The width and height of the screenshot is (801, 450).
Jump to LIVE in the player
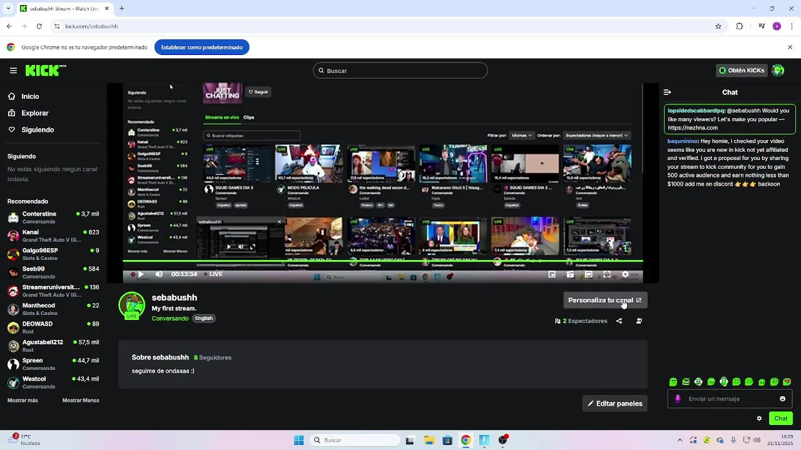(x=213, y=274)
